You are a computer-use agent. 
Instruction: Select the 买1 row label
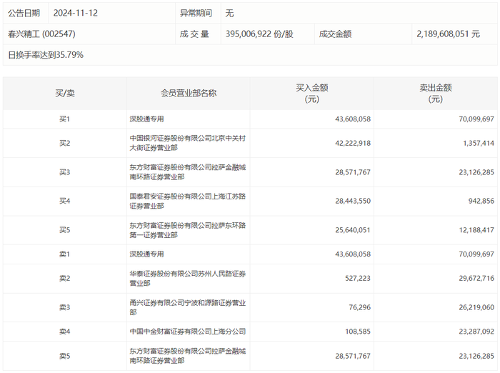click(x=64, y=119)
